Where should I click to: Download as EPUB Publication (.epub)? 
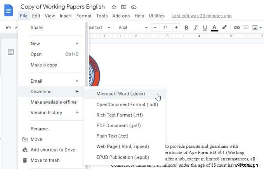point(125,157)
